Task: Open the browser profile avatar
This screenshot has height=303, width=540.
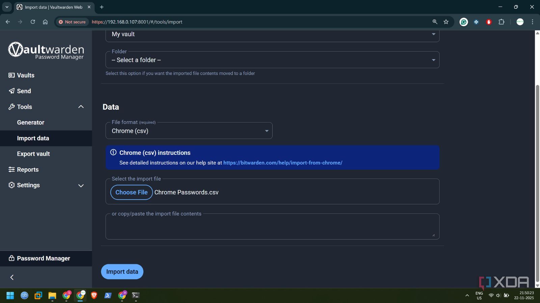Action: click(x=520, y=22)
